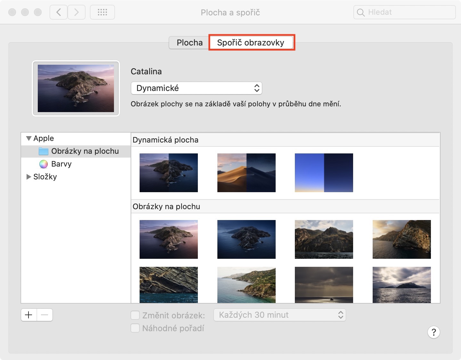The image size is (461, 360).
Task: Click the plus button to add folder
Action: (29, 315)
